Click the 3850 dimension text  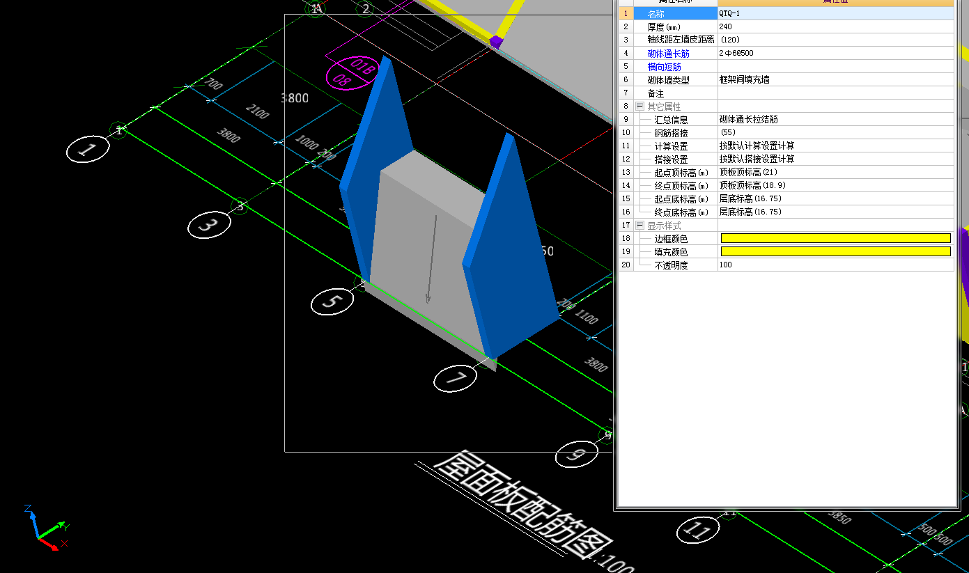point(839,517)
